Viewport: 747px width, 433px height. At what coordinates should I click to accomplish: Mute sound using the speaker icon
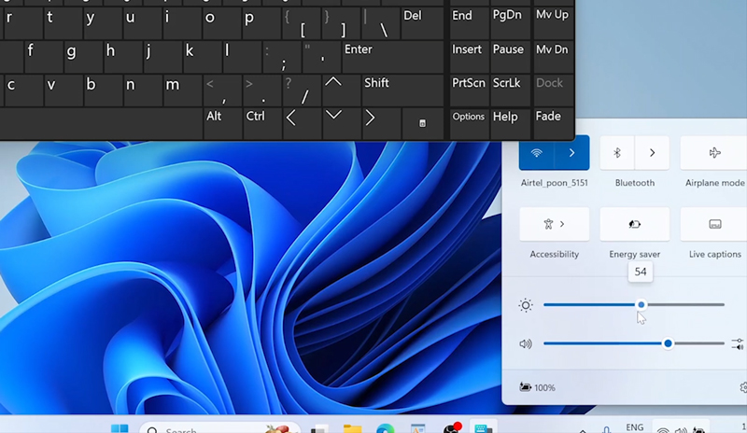pyautogui.click(x=526, y=344)
